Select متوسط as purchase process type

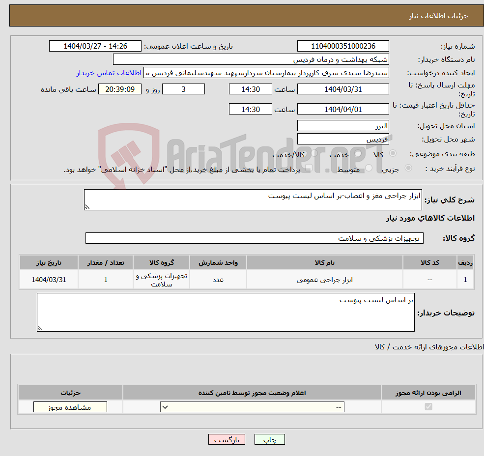(368, 168)
